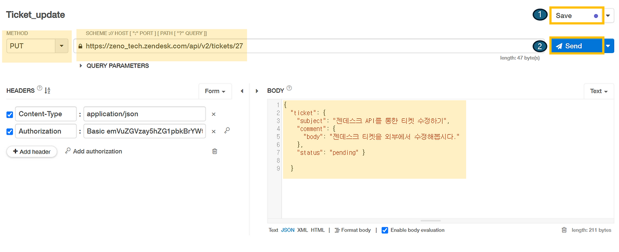Click Format body button

coord(353,230)
